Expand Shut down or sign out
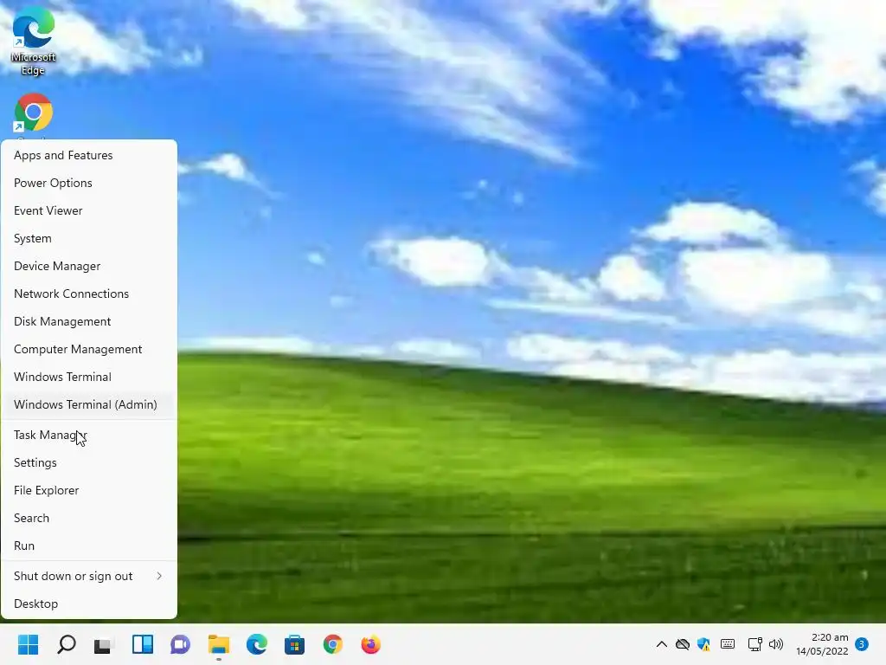Screen dimensions: 886x665 tap(89, 576)
